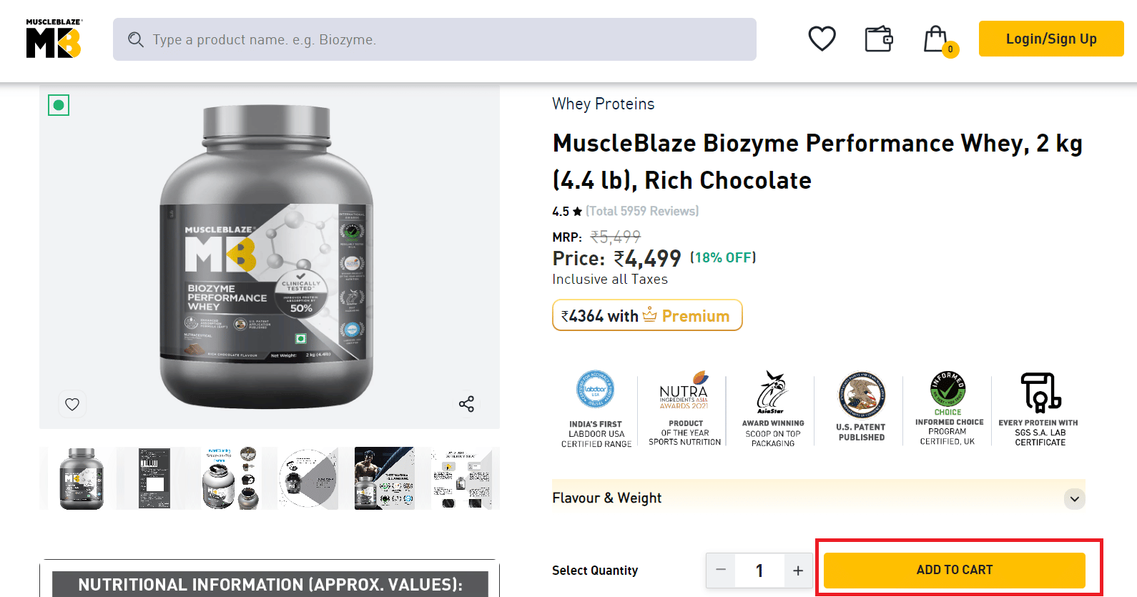Select the boxer athlete product thumbnail

pos(385,478)
